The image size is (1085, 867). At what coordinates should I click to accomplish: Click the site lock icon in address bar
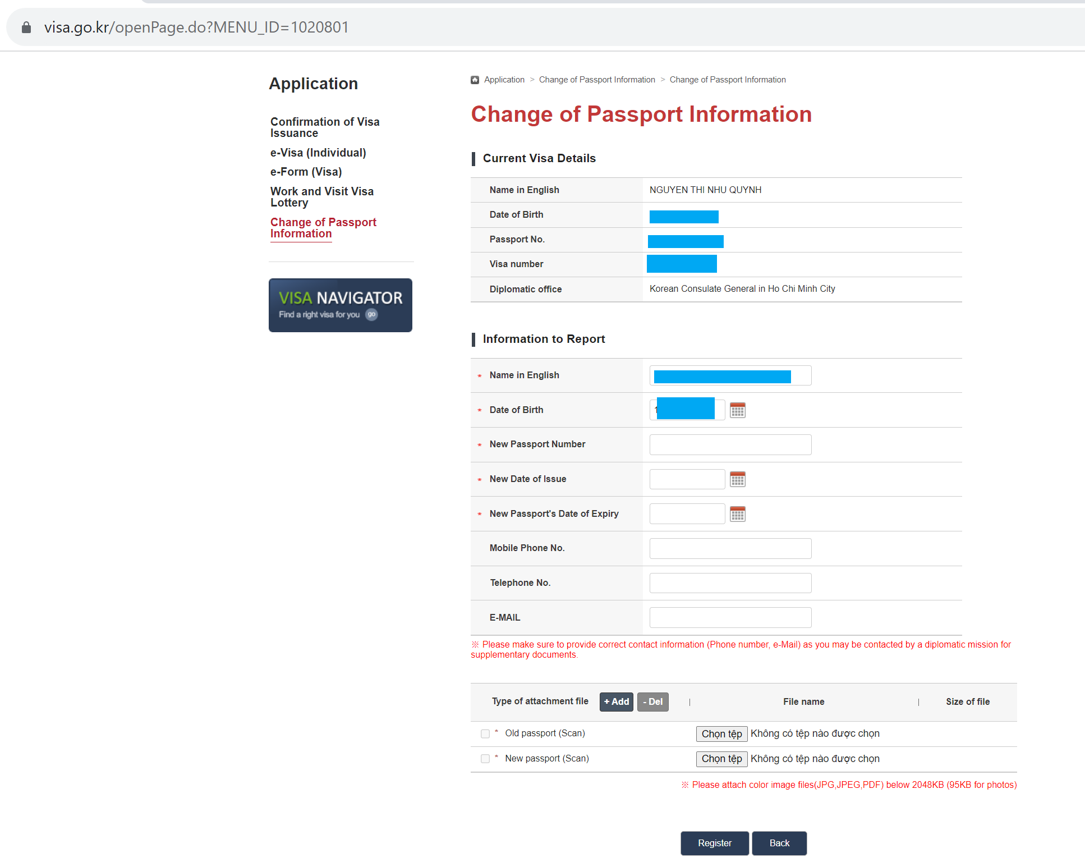pos(26,27)
